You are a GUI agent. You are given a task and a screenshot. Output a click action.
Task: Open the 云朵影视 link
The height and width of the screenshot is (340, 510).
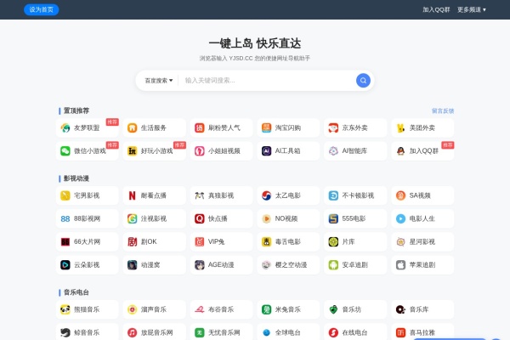[88, 265]
